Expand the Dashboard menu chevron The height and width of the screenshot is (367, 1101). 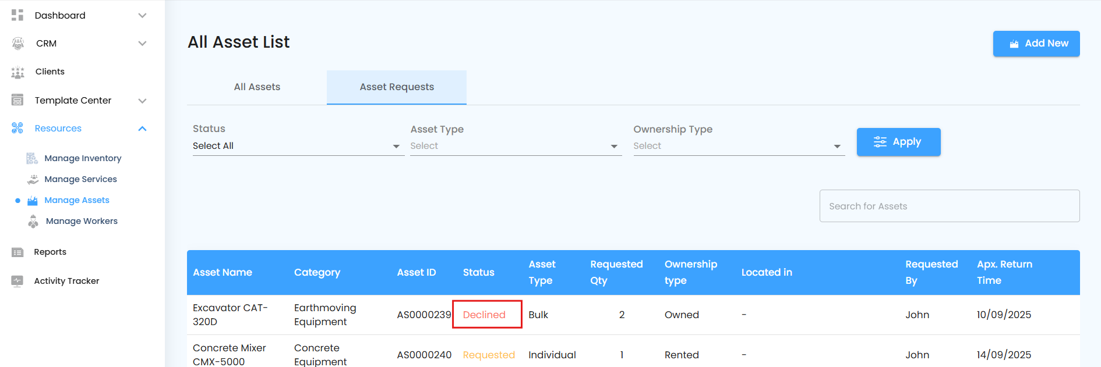[x=142, y=16]
